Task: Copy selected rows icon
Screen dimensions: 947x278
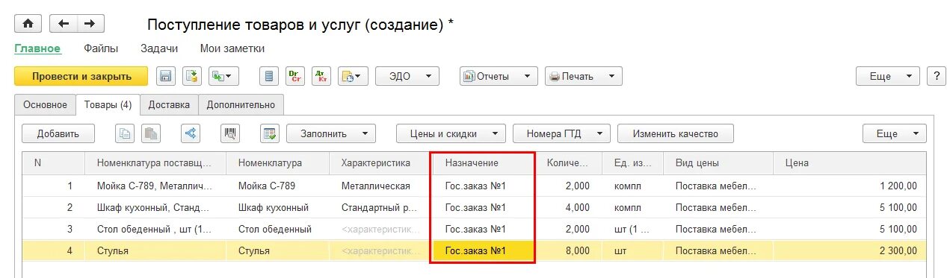Action: pos(125,133)
